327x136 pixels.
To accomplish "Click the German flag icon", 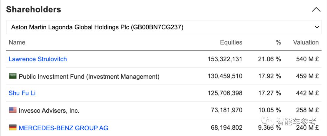I will pyautogui.click(x=13, y=128).
